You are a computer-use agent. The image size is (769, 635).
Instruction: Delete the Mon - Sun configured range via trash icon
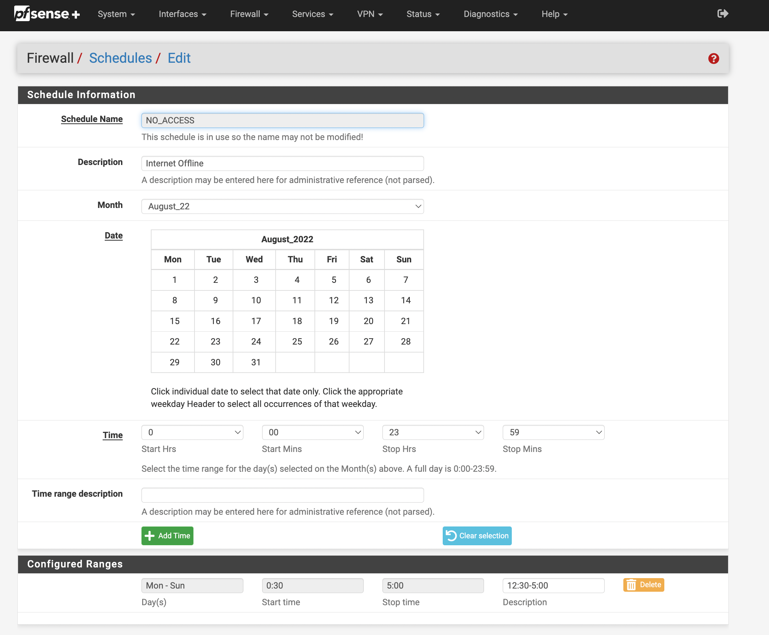pyautogui.click(x=631, y=584)
